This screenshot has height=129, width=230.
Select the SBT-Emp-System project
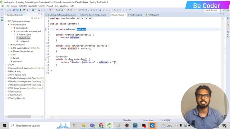click(25, 88)
